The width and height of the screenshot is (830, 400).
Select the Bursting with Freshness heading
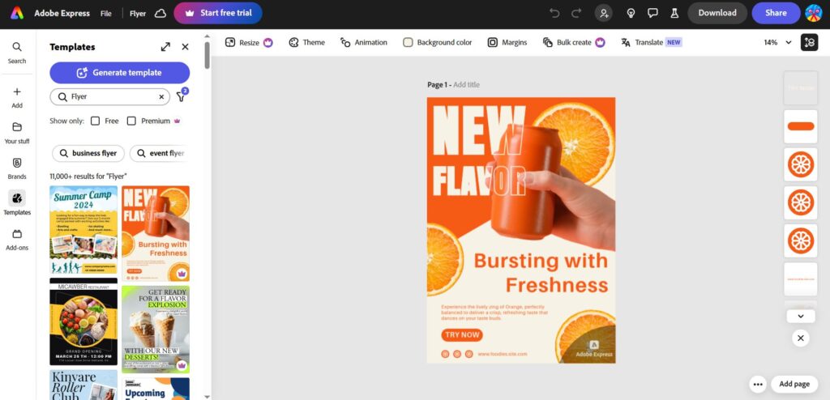click(541, 273)
